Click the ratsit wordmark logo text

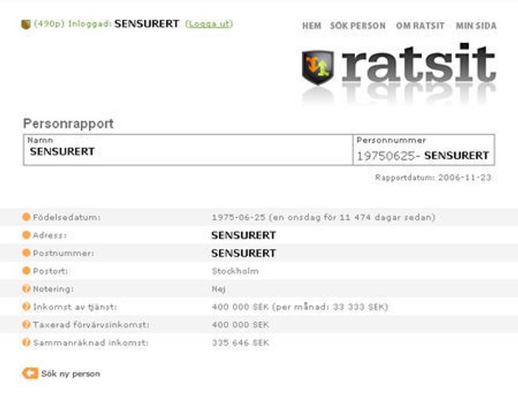click(x=419, y=63)
